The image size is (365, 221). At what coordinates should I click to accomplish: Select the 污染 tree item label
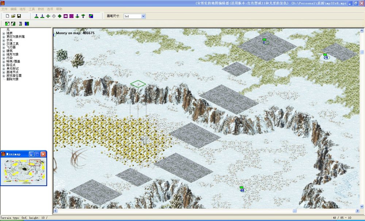pyautogui.click(x=9, y=58)
